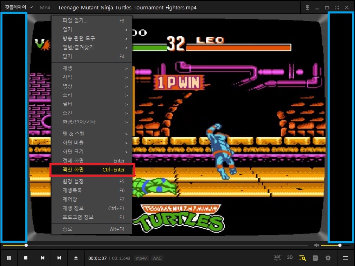Open the settings gear icon
Viewport: 355px width, 266px height.
(328, 258)
